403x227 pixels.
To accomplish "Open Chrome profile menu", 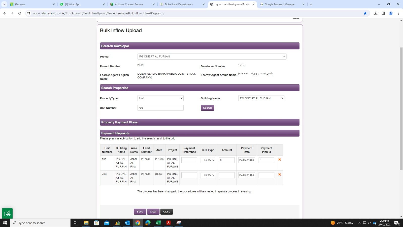I will (391, 13).
